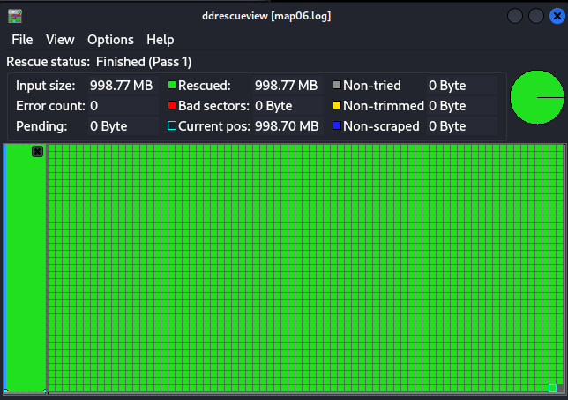
Task: Click the Error count label
Action: click(x=50, y=106)
